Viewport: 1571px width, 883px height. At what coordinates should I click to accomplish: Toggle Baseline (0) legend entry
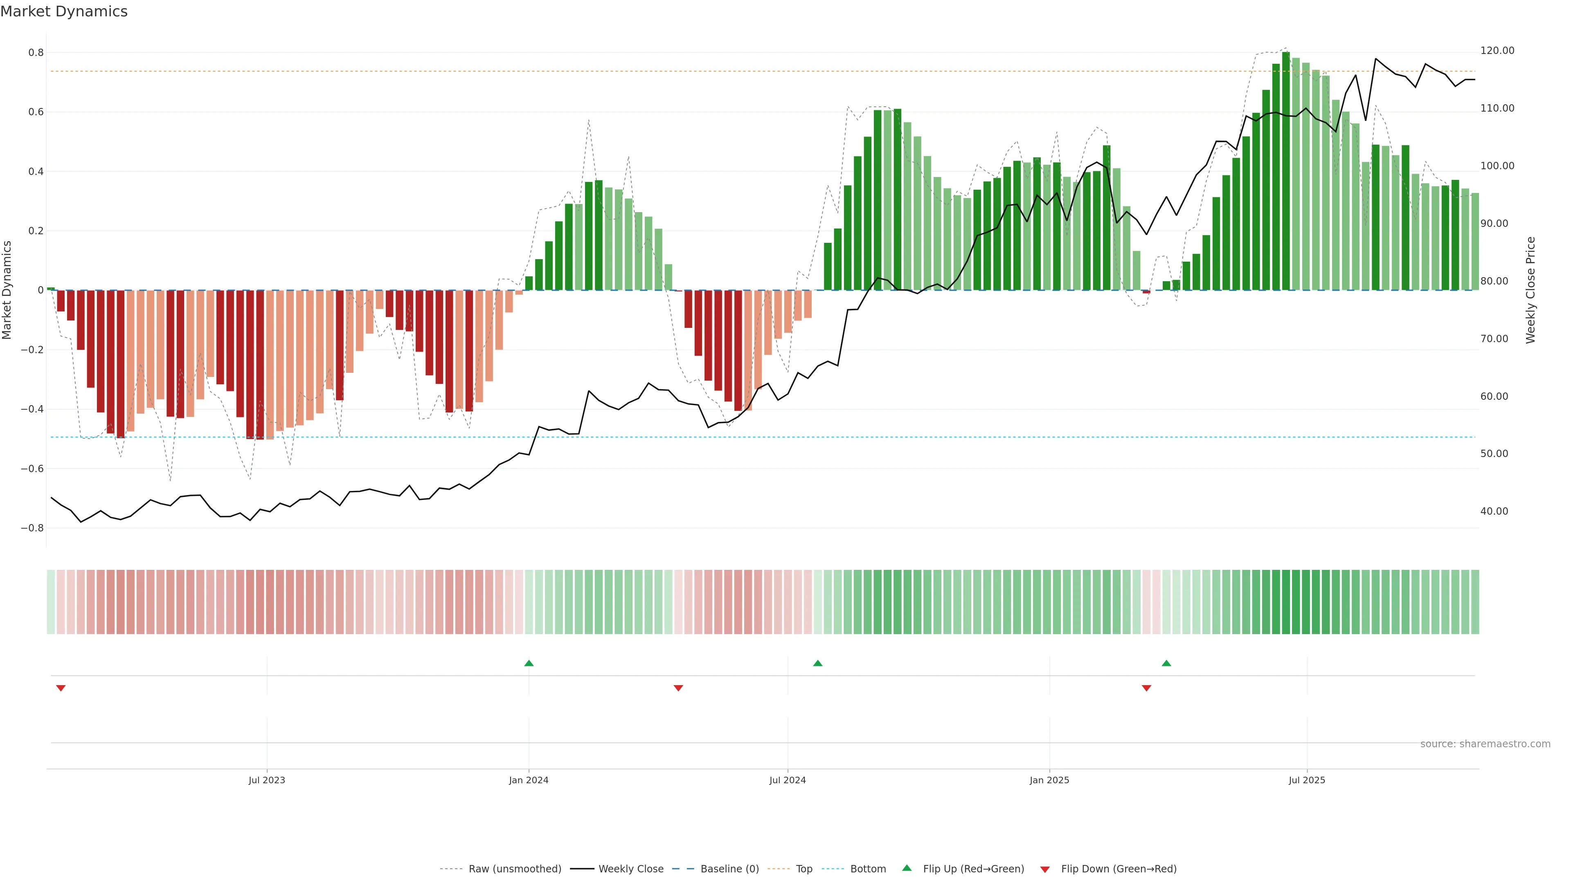tap(729, 869)
